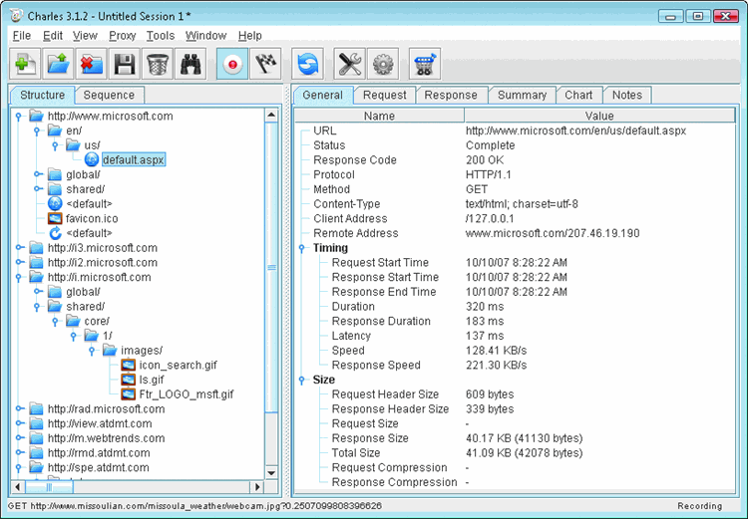Click the Charles pitcher icon in title bar
The width and height of the screenshot is (748, 519).
(x=17, y=16)
